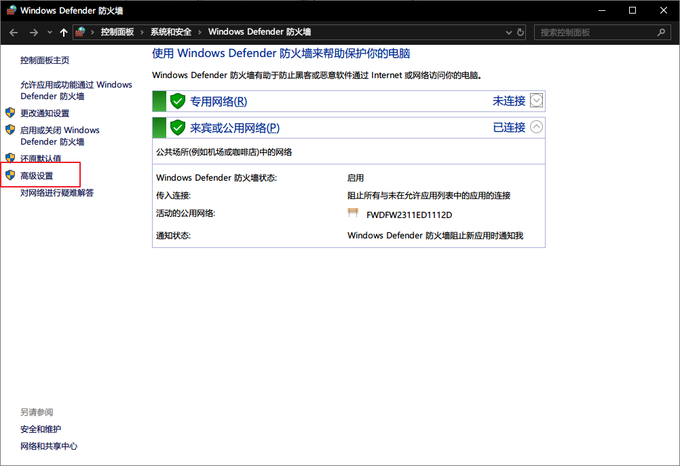Open 网络和共享中心 link

(x=49, y=446)
